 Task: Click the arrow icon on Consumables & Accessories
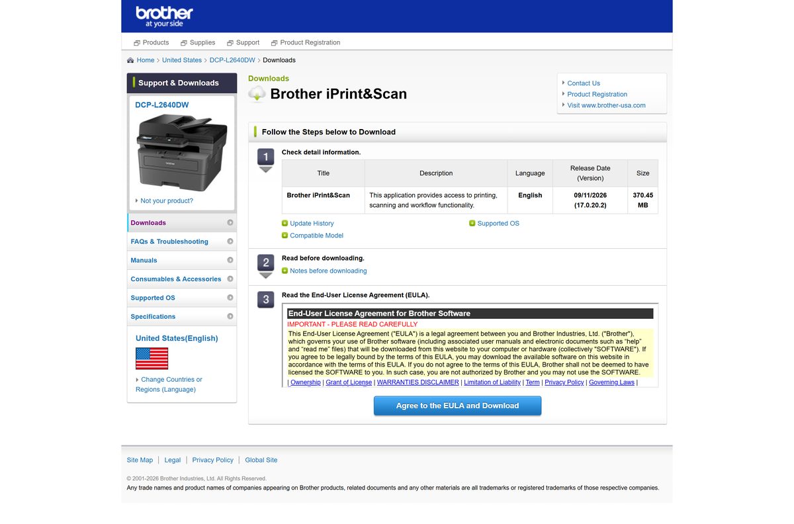230,279
